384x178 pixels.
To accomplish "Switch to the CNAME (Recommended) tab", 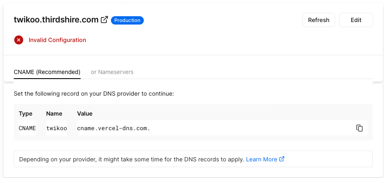I will coord(47,72).
